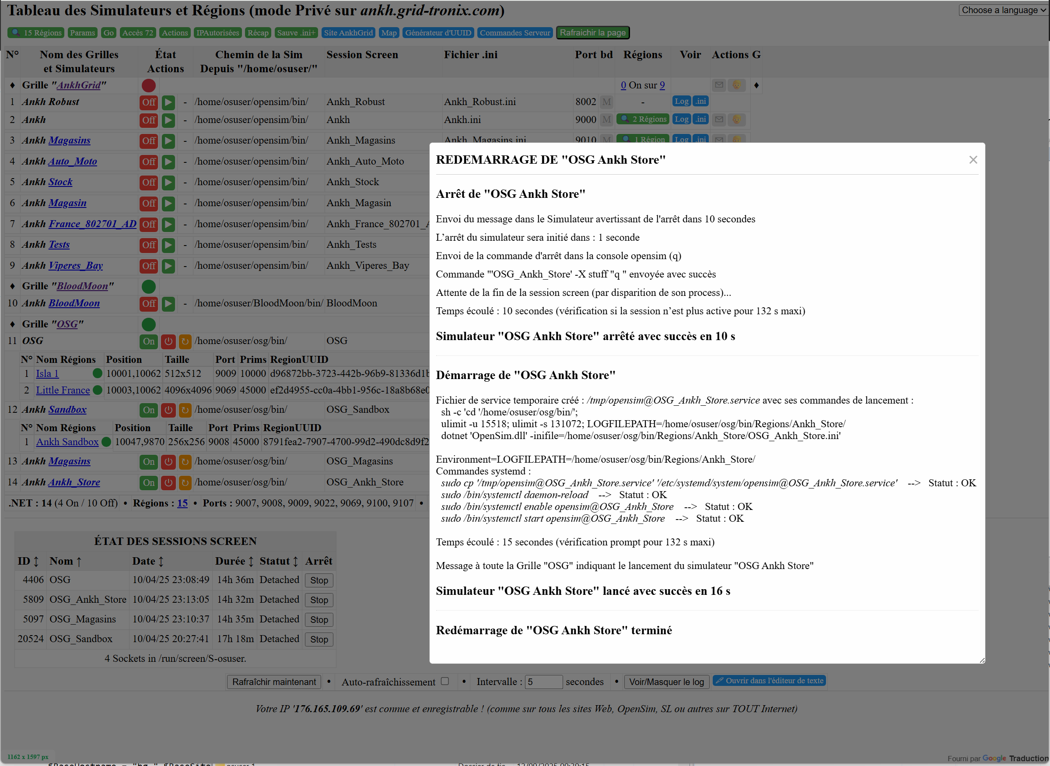The height and width of the screenshot is (766, 1050).
Task: Collapse the Grille OSG diamond expander
Action: point(13,325)
